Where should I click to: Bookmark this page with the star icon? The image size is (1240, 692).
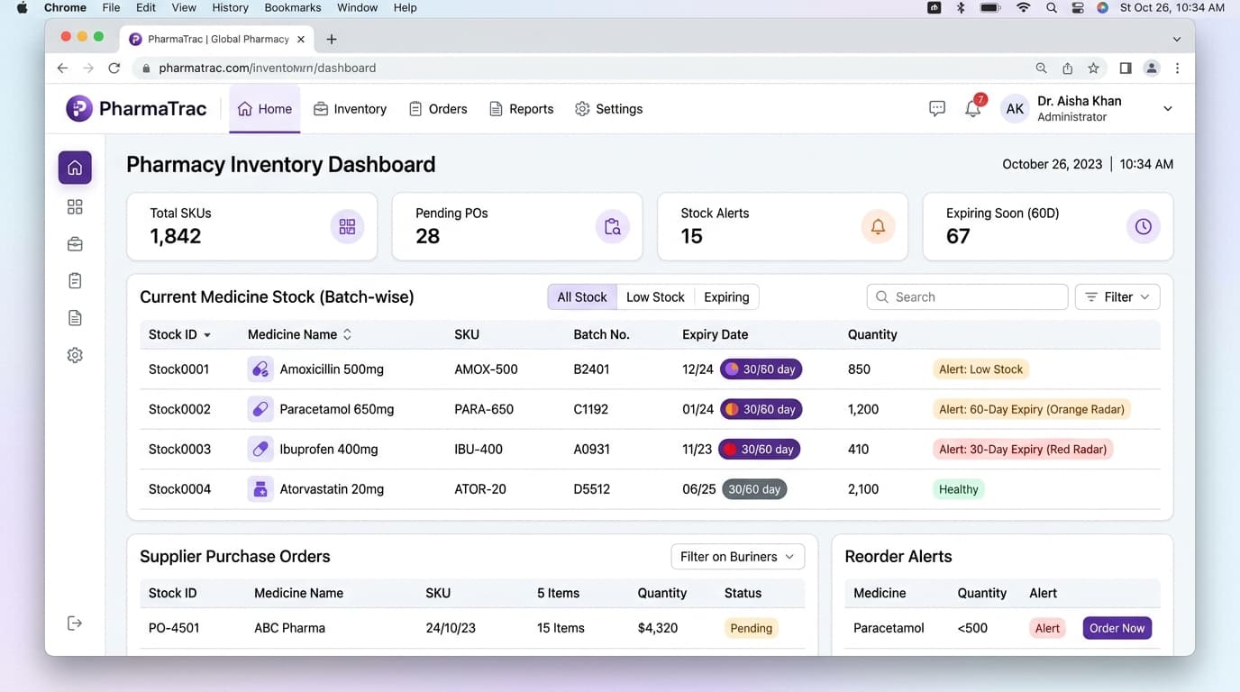coord(1093,68)
